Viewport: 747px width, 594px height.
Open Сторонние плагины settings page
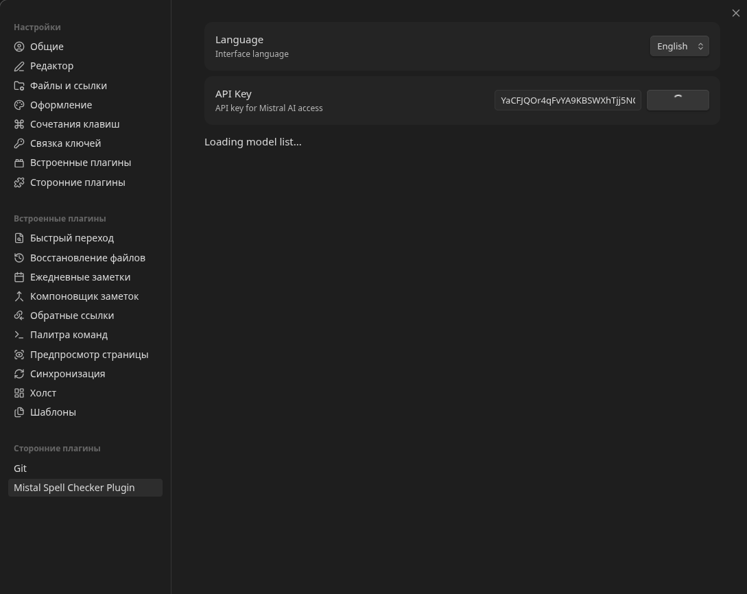coord(85,182)
